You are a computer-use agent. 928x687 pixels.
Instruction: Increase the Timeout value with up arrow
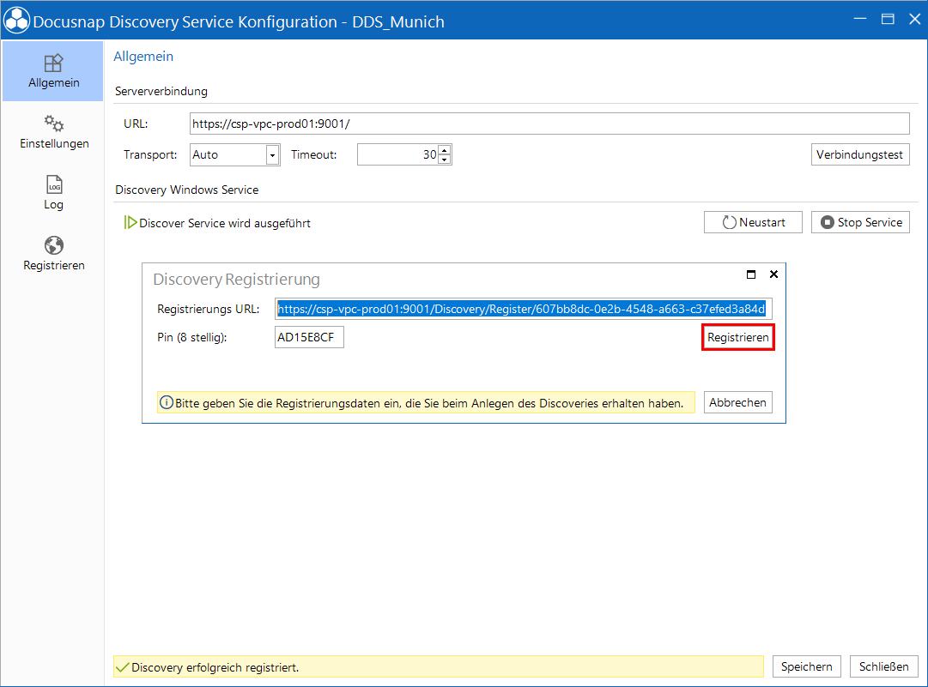tap(445, 150)
